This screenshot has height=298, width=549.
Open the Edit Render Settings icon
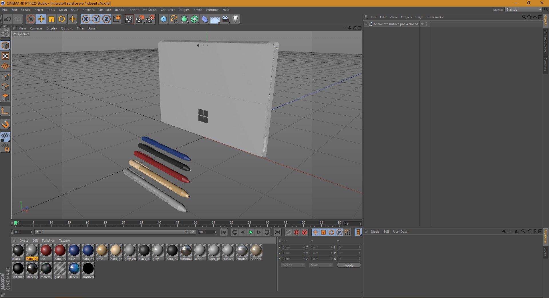[x=150, y=19]
